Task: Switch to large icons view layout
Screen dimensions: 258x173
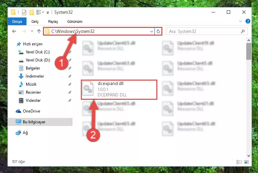Action: tap(247, 162)
